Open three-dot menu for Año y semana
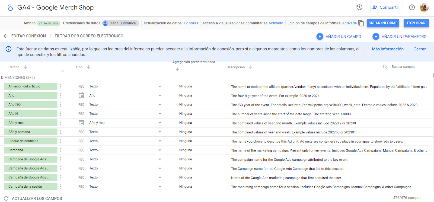This screenshot has height=202, width=434. [61, 132]
